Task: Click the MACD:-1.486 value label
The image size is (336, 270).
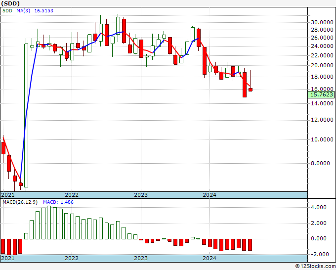Action: pos(58,202)
